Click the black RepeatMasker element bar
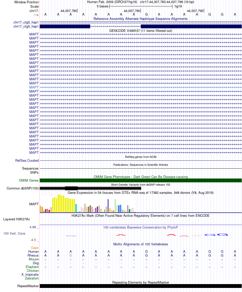 (141, 286)
